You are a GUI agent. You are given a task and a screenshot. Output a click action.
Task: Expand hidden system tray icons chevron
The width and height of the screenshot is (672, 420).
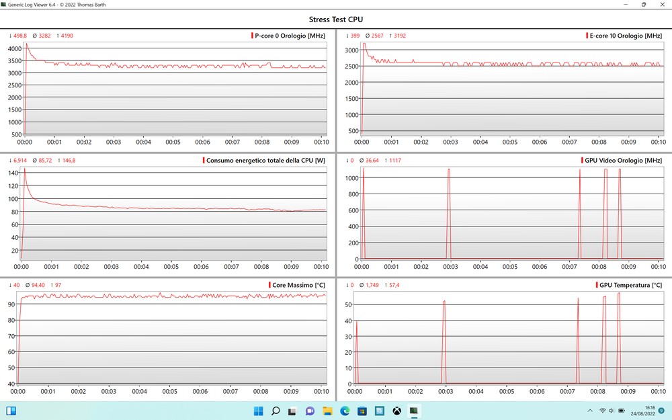coord(590,411)
